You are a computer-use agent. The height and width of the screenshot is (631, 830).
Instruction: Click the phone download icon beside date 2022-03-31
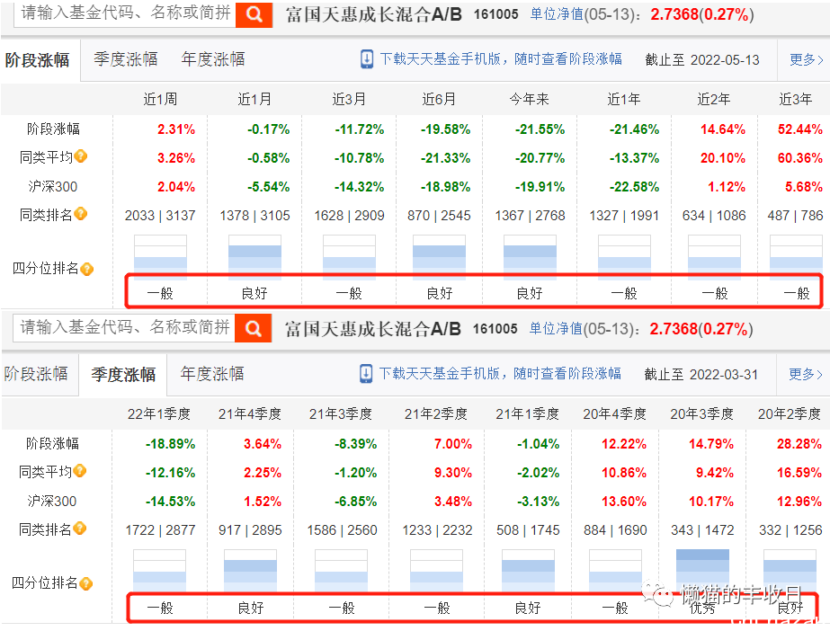(365, 374)
